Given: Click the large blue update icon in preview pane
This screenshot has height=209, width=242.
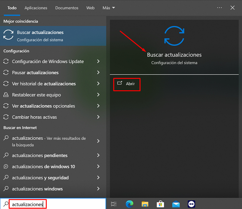Looking at the screenshot, I should (x=174, y=36).
